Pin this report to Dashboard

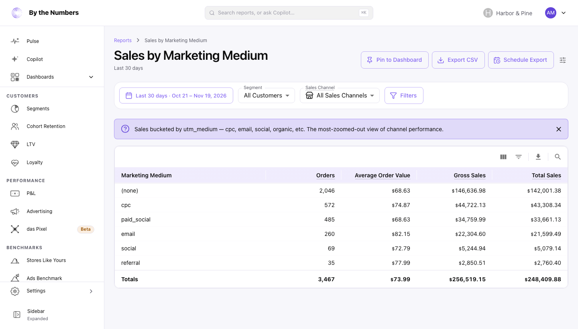click(x=395, y=60)
